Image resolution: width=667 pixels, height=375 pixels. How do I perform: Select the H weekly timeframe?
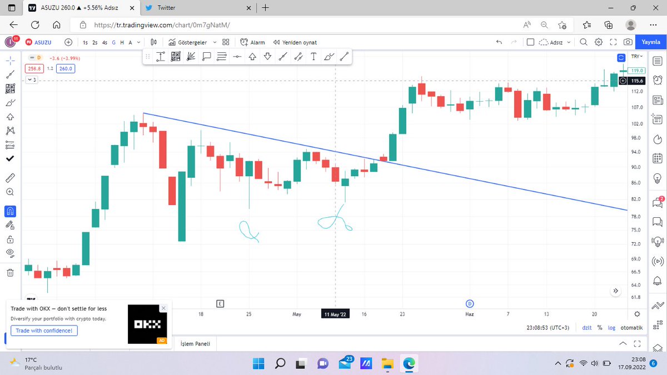[122, 42]
